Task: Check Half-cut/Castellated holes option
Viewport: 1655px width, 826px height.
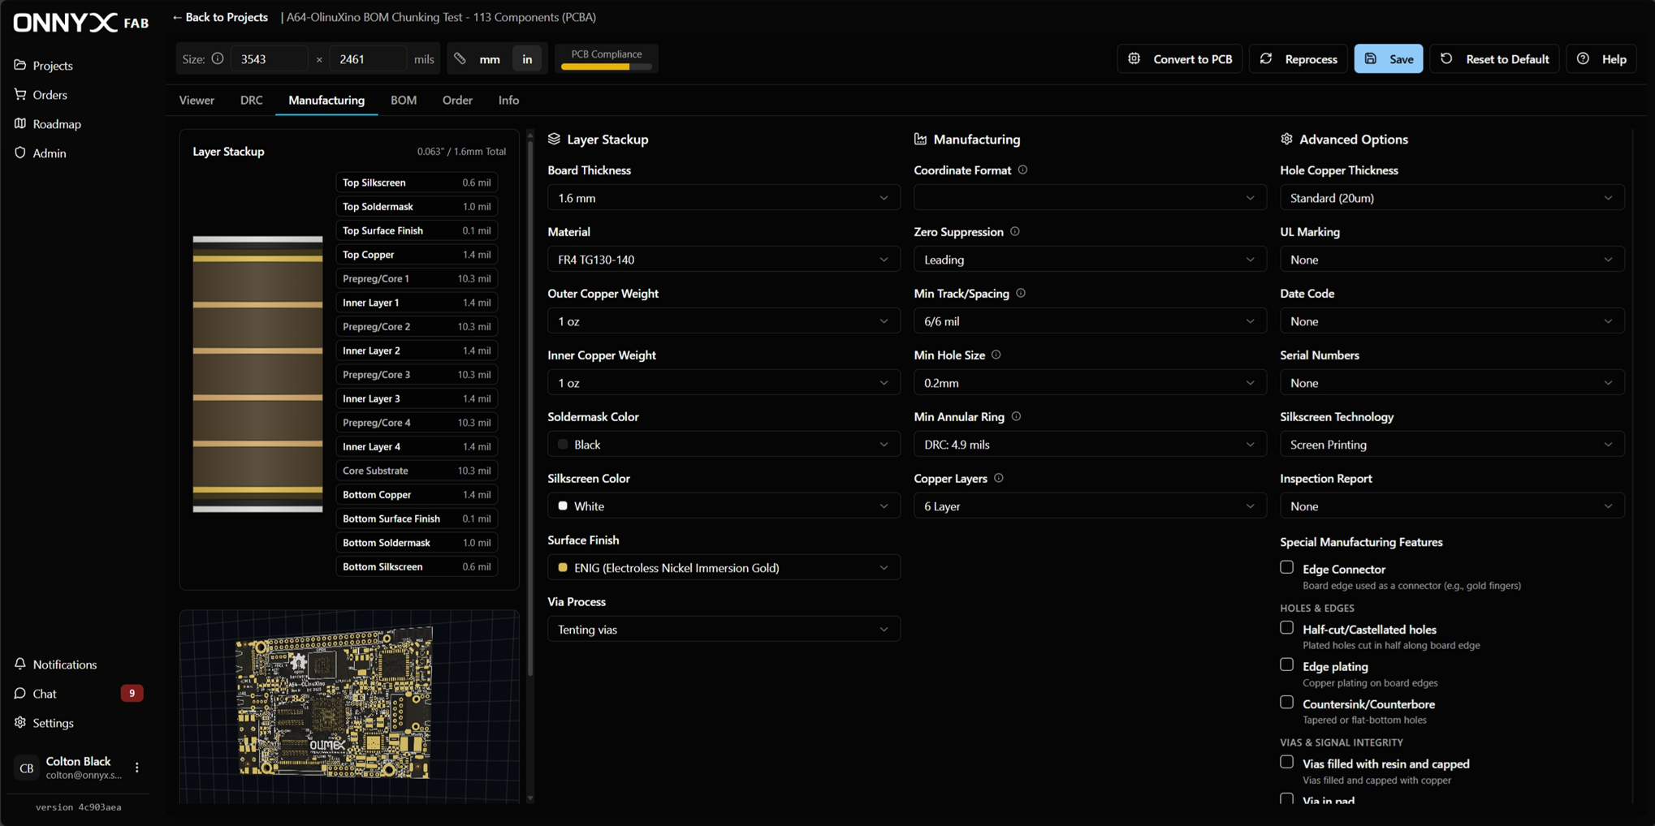Action: click(x=1286, y=628)
